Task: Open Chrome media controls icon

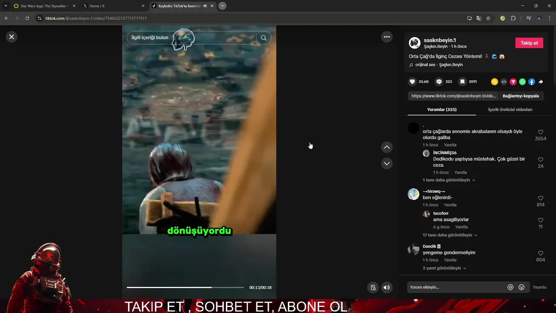Action: click(528, 18)
